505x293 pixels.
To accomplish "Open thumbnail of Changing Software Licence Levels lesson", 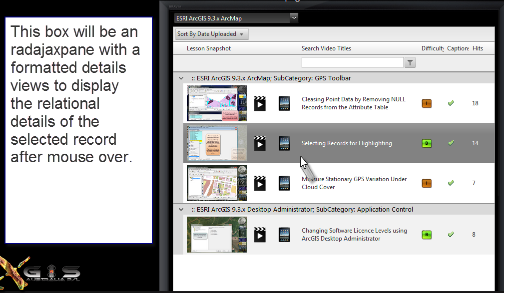I will tap(217, 235).
